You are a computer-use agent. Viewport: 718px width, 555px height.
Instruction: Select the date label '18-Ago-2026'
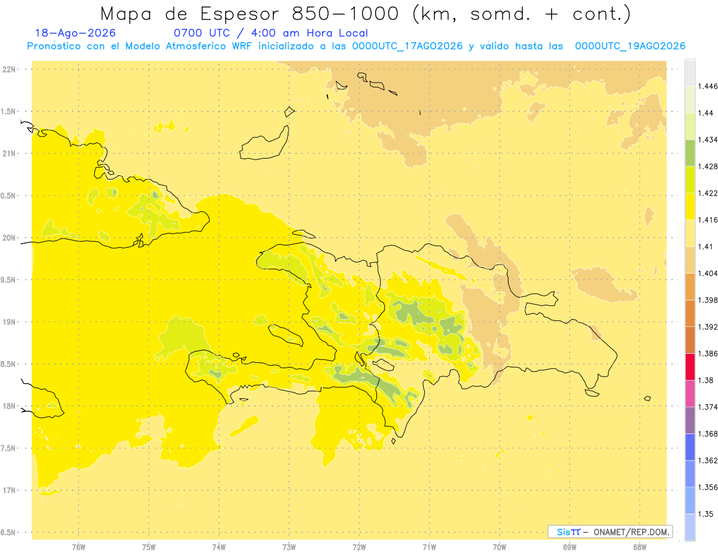pos(75,33)
